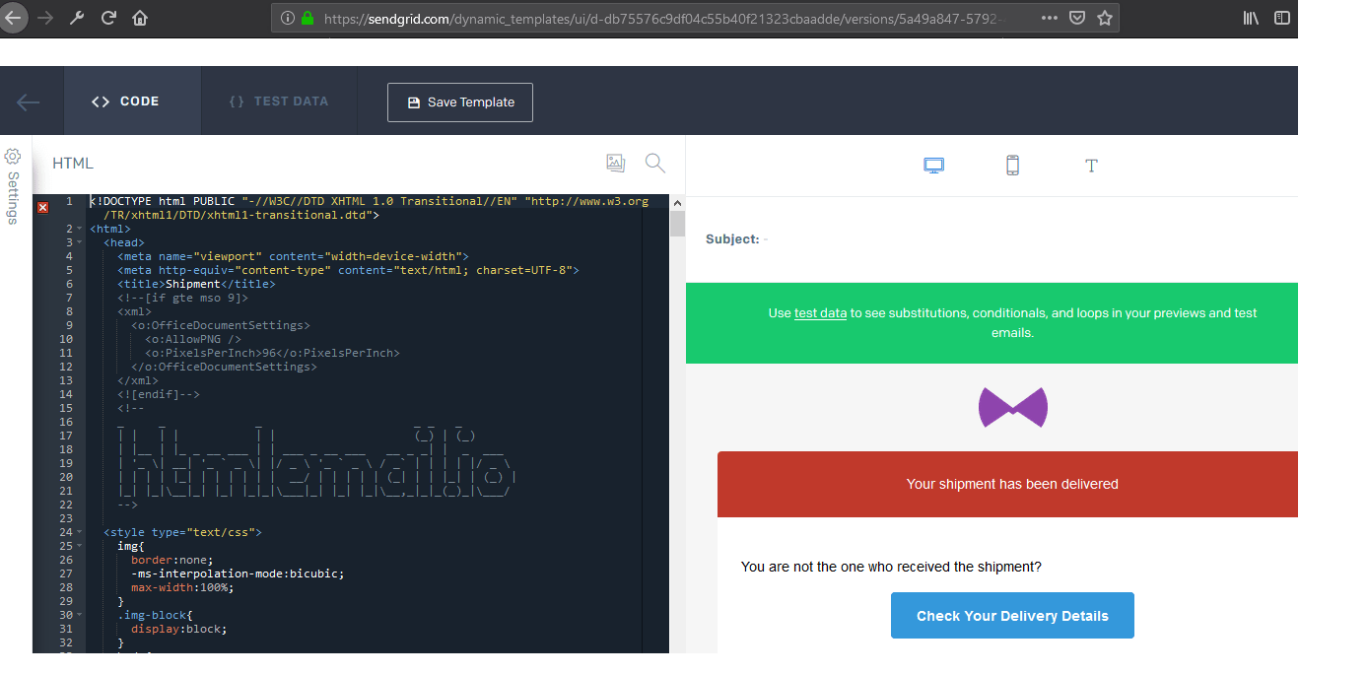Switch preview to mobile view
The width and height of the screenshot is (1368, 674).
point(1012,165)
